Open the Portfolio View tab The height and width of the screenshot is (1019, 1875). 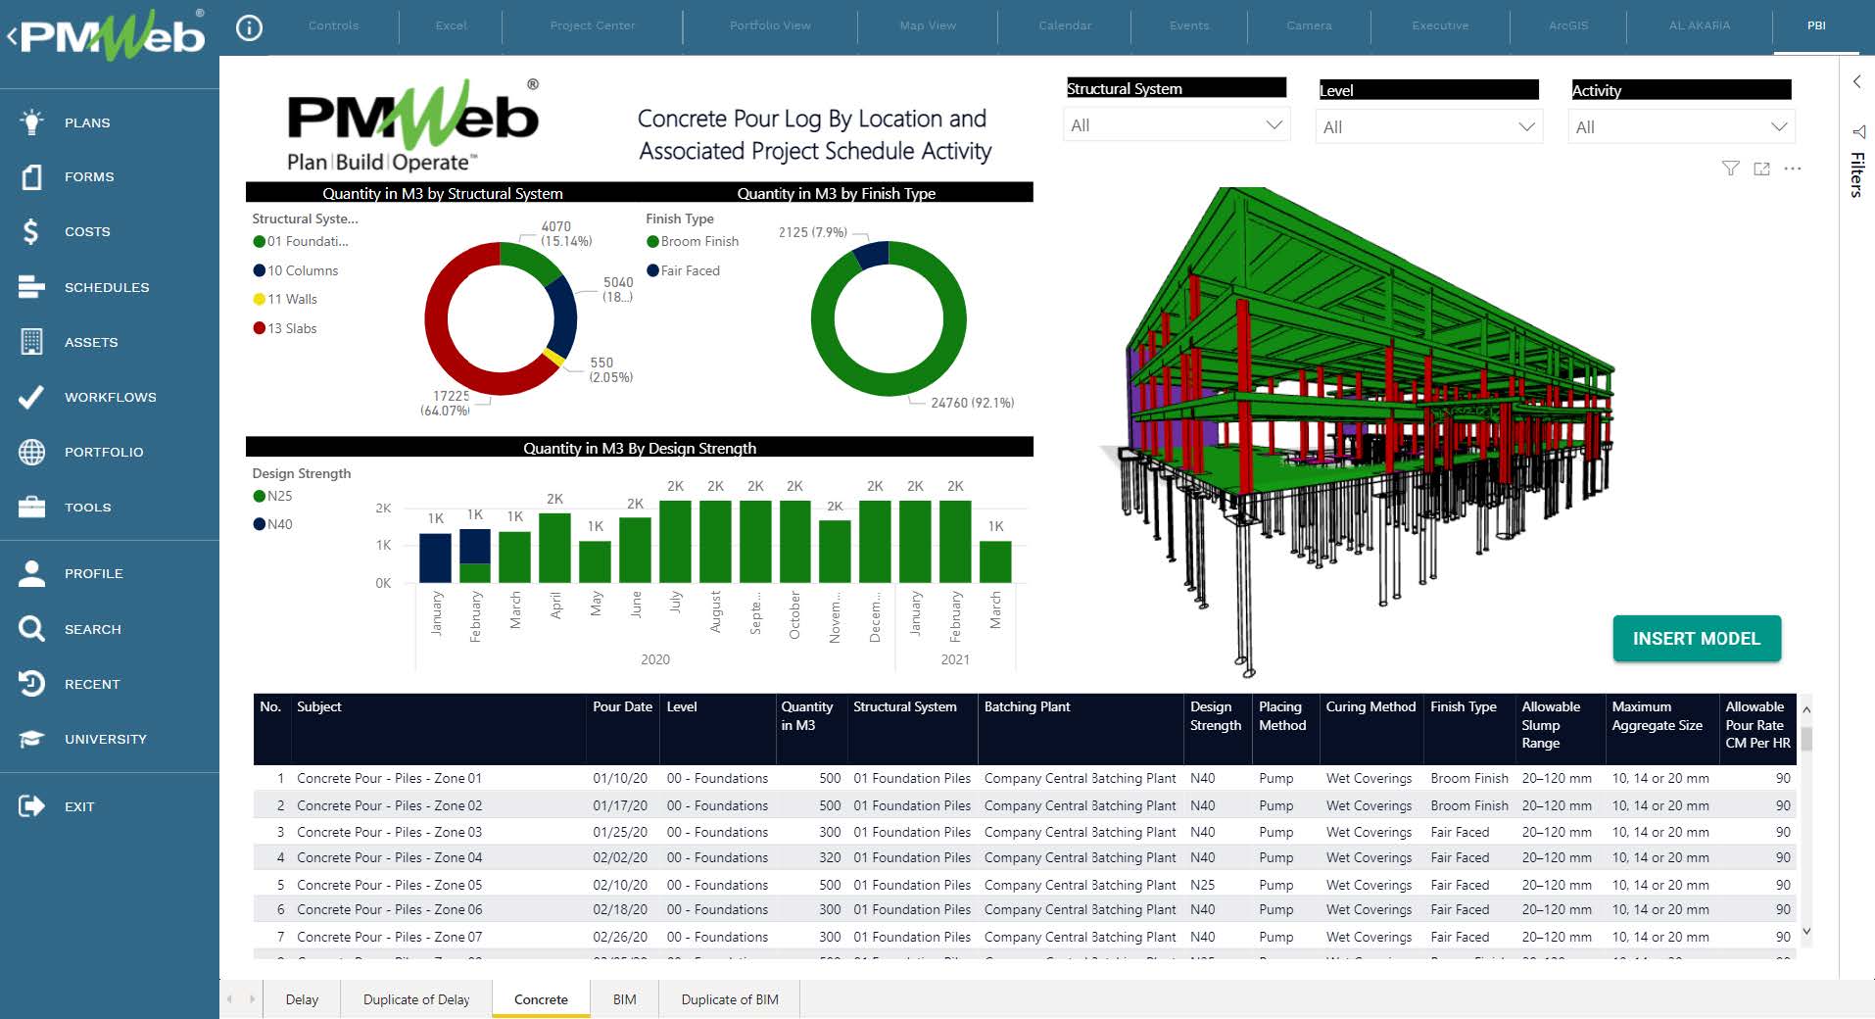[x=770, y=25]
